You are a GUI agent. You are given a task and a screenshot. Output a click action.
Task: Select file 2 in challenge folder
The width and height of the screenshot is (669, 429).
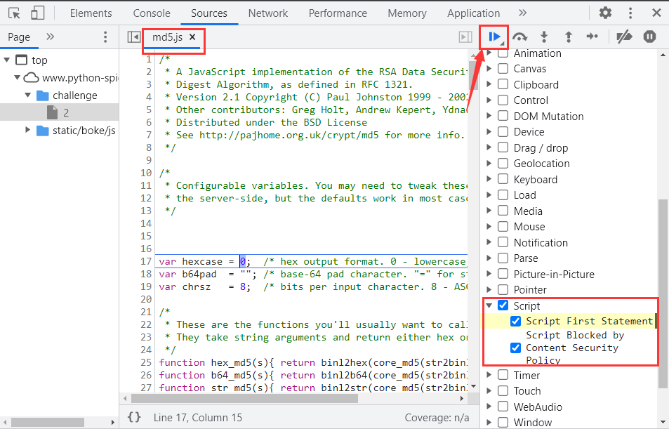click(x=65, y=112)
